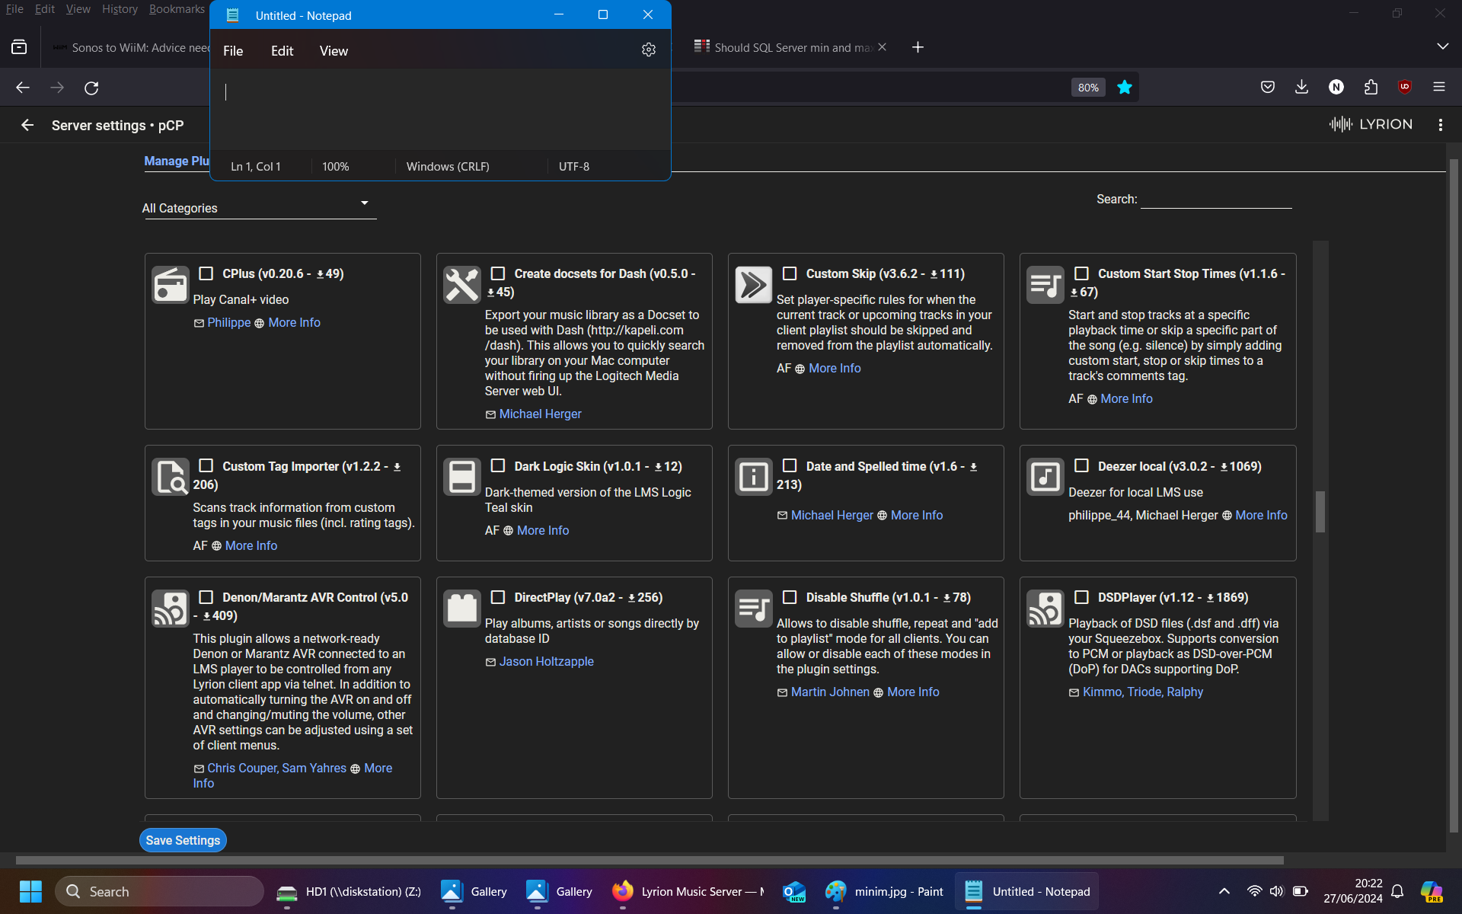Open More Info link for Dark Logic Skin
Image resolution: width=1462 pixels, height=914 pixels.
pos(542,530)
